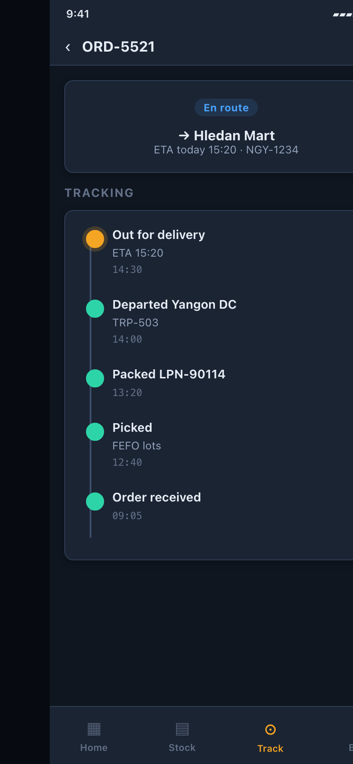
Task: Tap the En route status badge
Action: coord(226,108)
